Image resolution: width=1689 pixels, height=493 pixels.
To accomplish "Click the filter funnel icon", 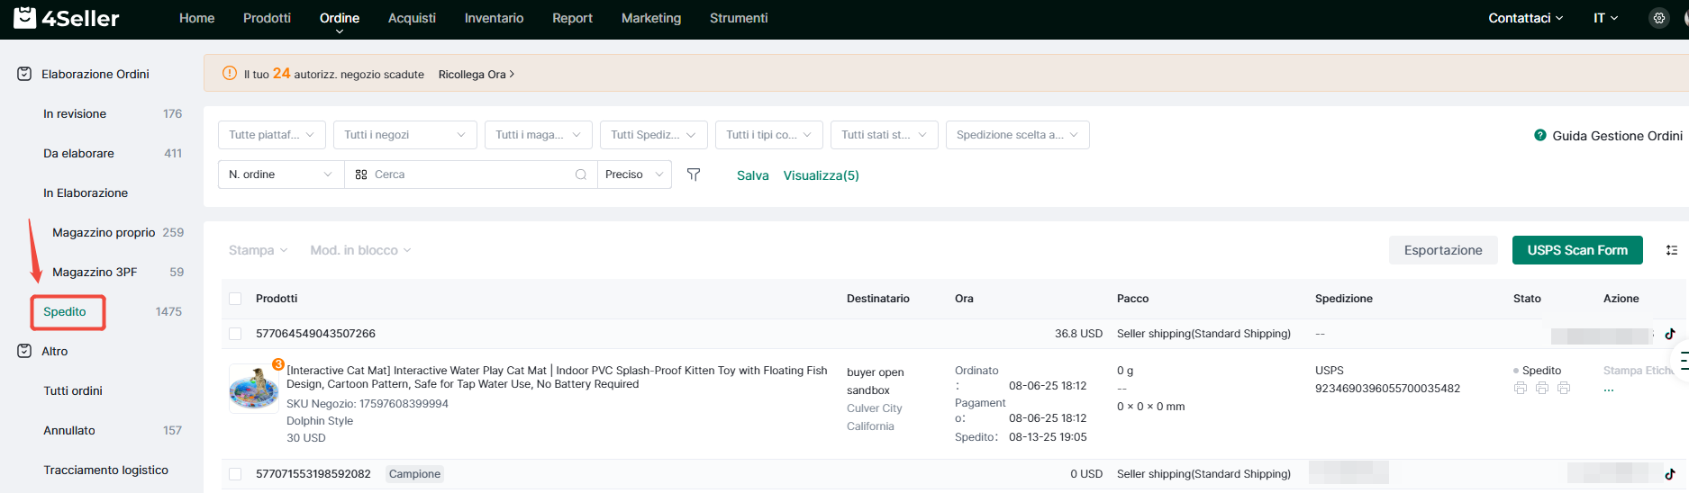I will click(694, 175).
